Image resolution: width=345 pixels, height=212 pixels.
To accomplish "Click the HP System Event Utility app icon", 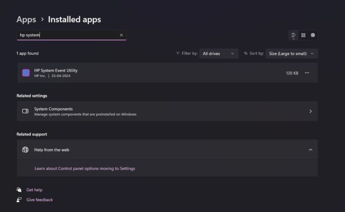I will click(x=26, y=73).
